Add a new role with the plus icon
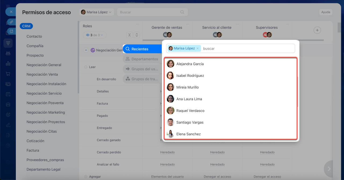The height and width of the screenshot is (180, 344). coord(317,30)
